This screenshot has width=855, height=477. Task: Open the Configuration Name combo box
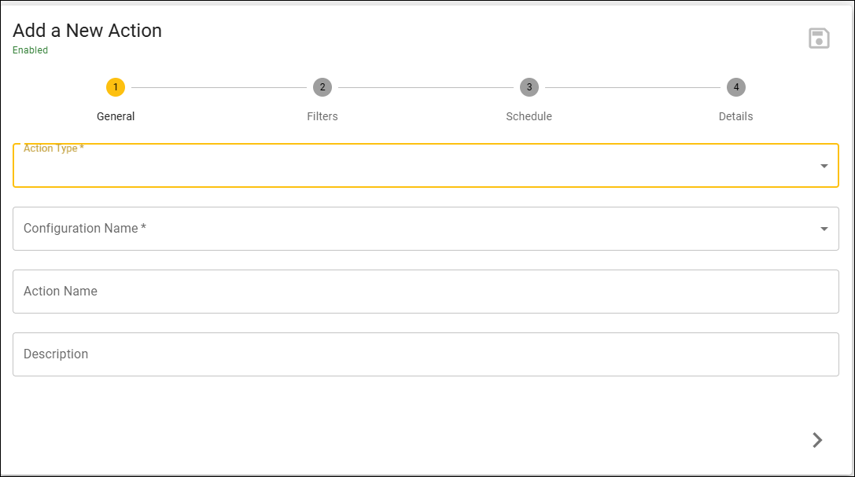click(x=426, y=229)
